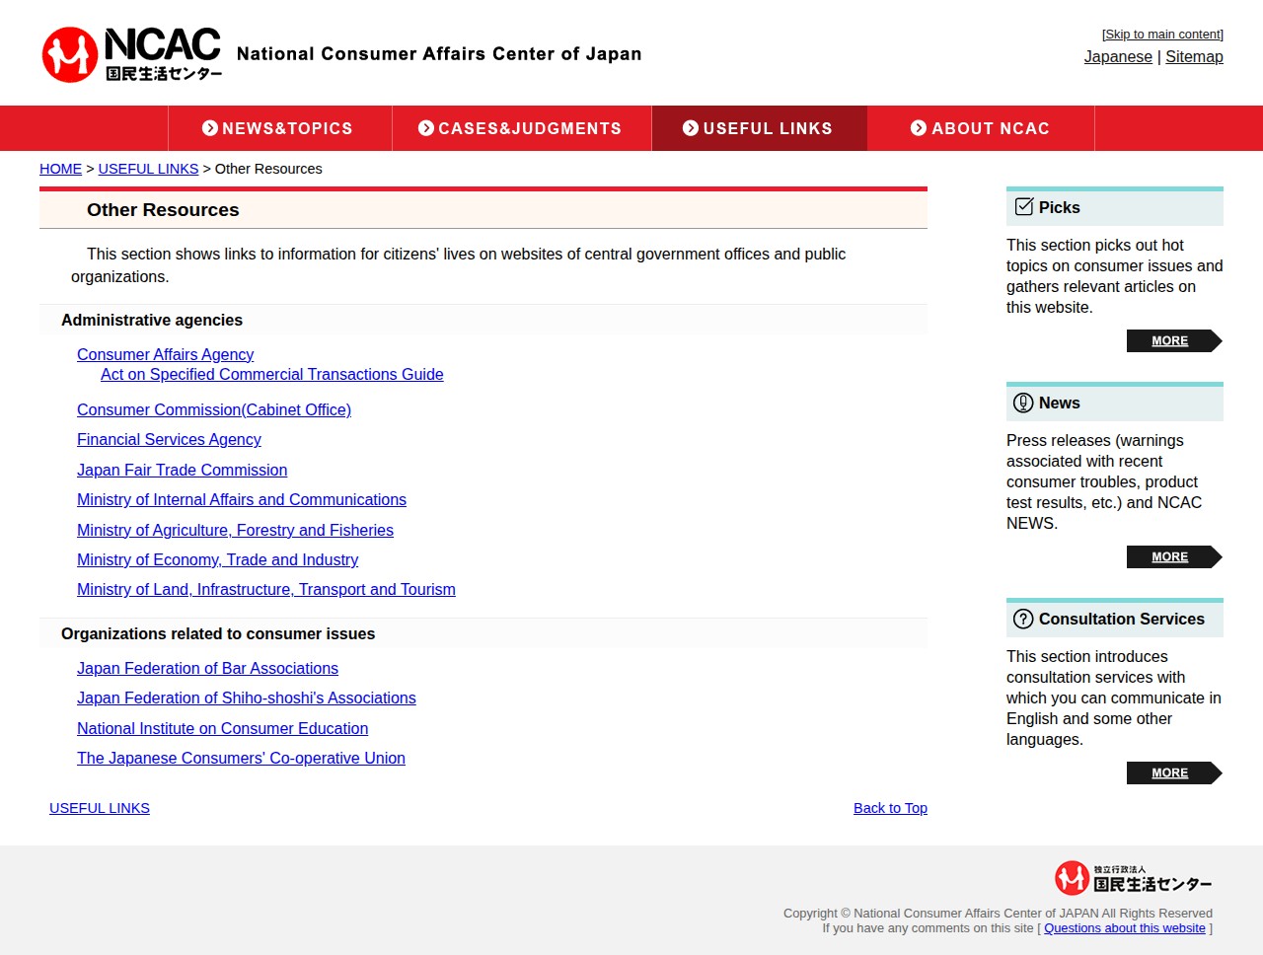This screenshot has height=955, width=1263.
Task: Select the USEFUL LINKS menu tab
Action: pos(760,128)
